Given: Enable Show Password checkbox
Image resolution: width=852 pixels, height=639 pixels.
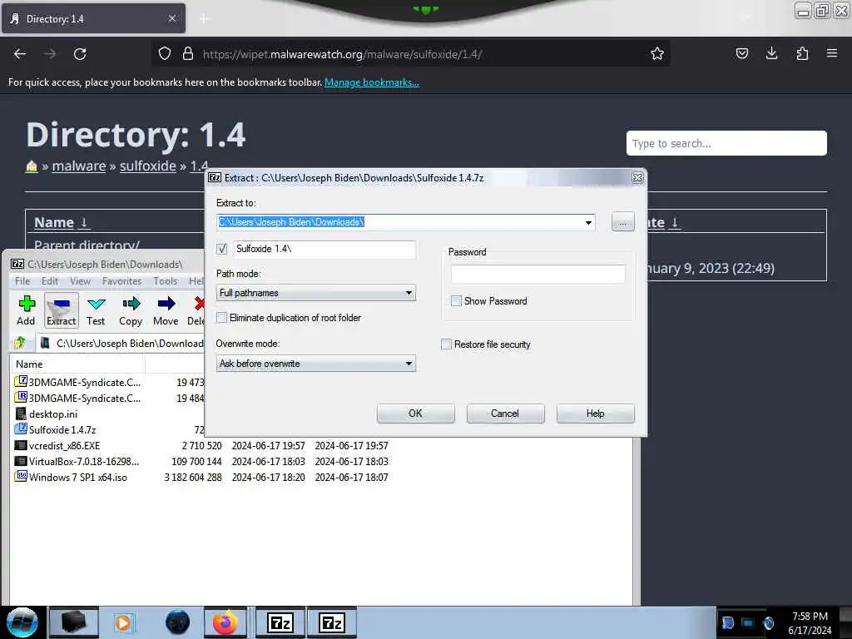Looking at the screenshot, I should [x=457, y=300].
